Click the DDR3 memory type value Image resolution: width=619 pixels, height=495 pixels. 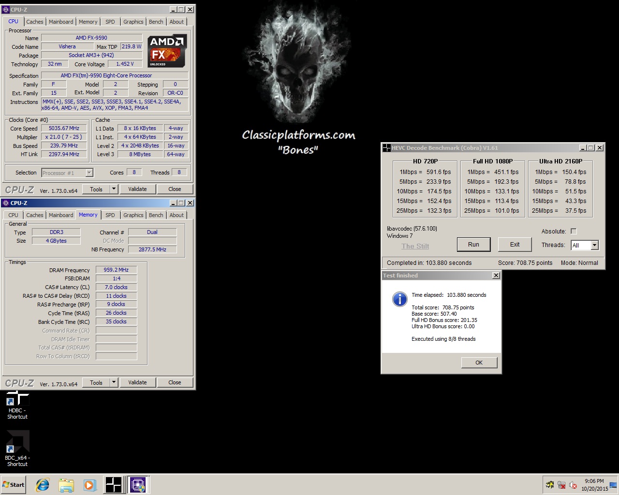pos(56,232)
